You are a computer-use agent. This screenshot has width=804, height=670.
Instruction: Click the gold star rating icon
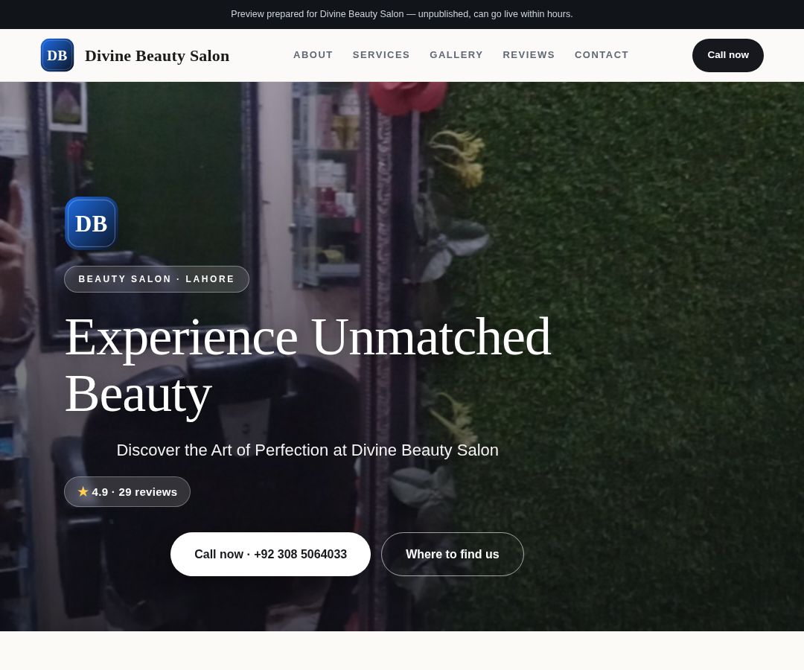point(83,491)
